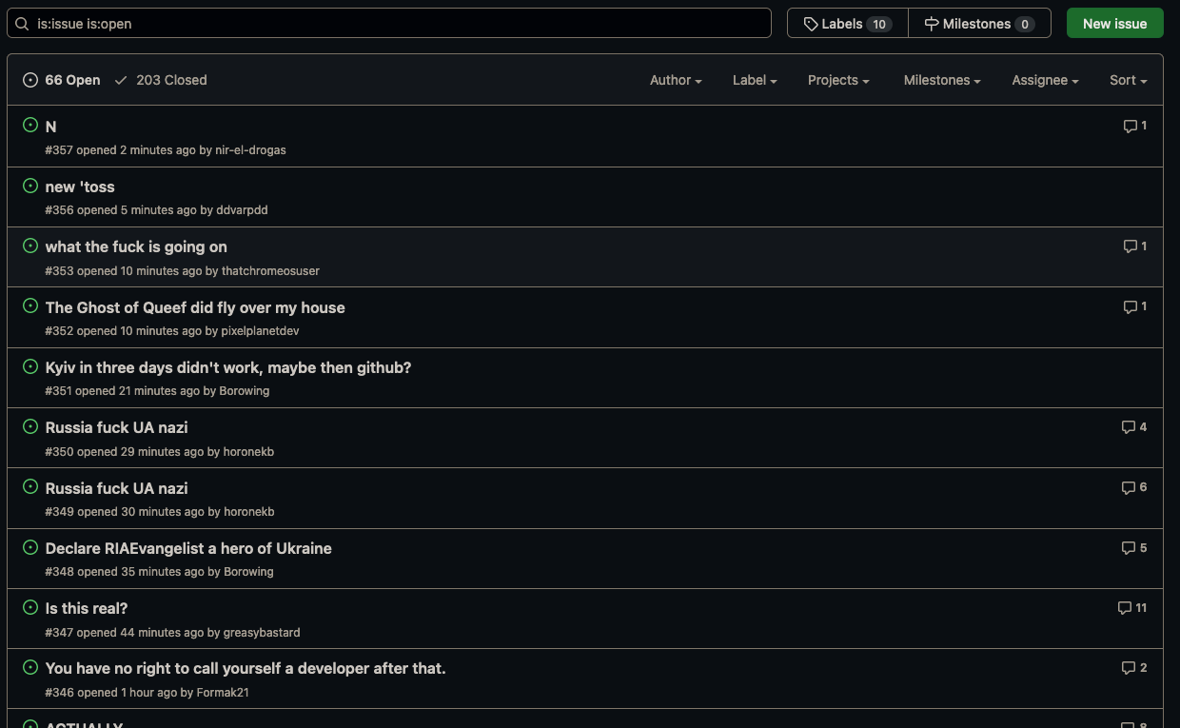1180x728 pixels.
Task: Show the 66 Open issues
Action: (x=62, y=80)
